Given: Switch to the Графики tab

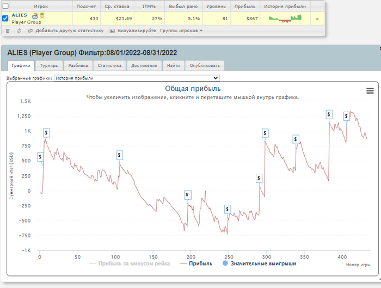Looking at the screenshot, I should tap(21, 66).
